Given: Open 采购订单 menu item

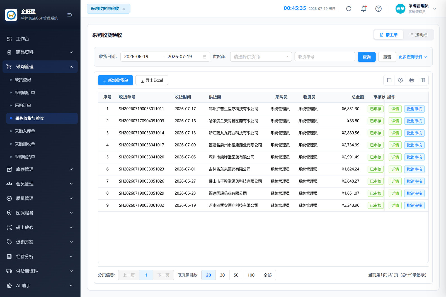Looking at the screenshot, I should click(42, 105).
